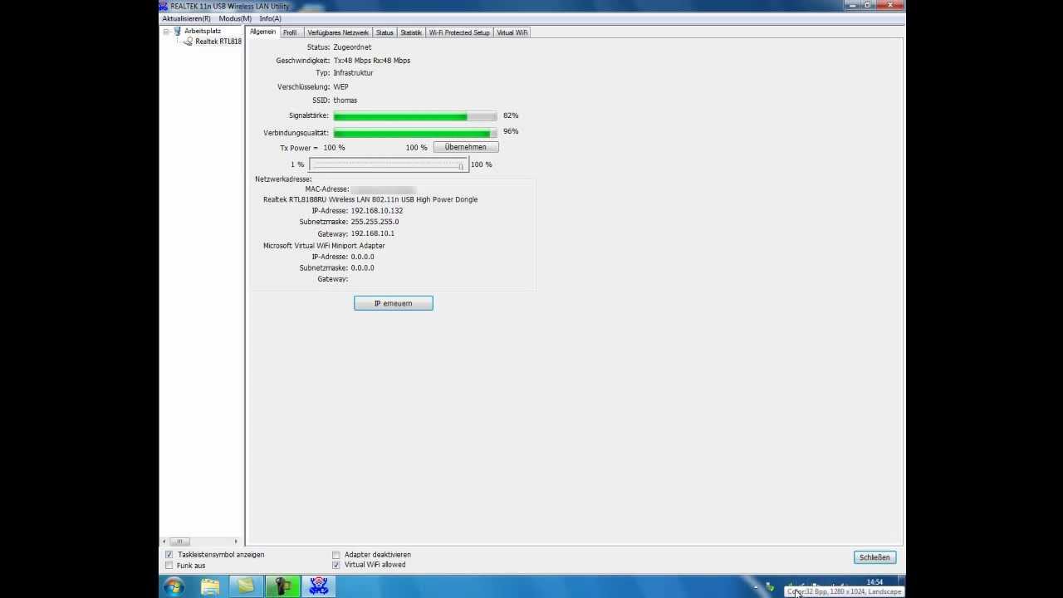Click the Subnetzmaske value 255.255.255.0

(x=375, y=222)
